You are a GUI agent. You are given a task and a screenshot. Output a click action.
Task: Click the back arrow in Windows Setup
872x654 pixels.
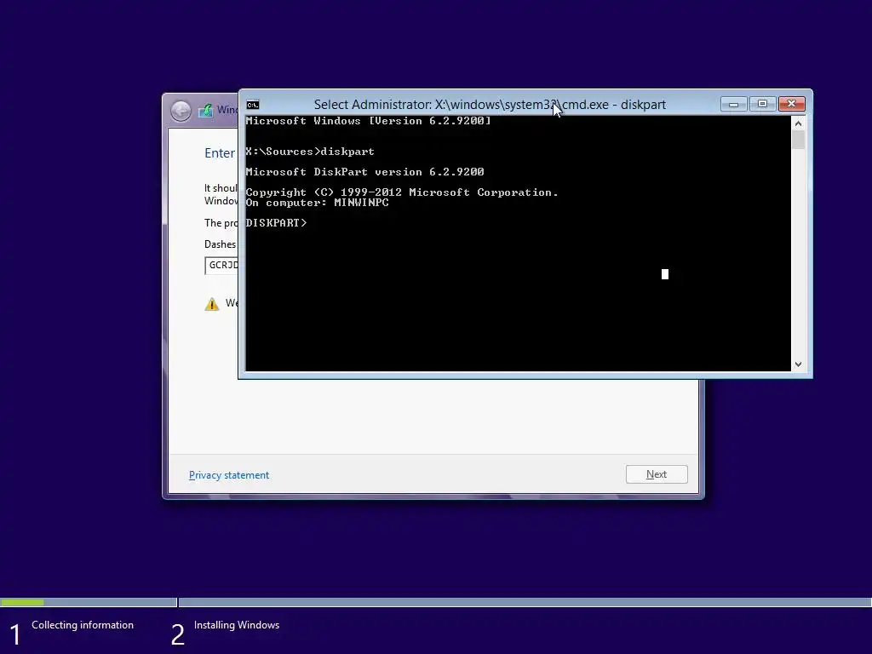tap(181, 111)
